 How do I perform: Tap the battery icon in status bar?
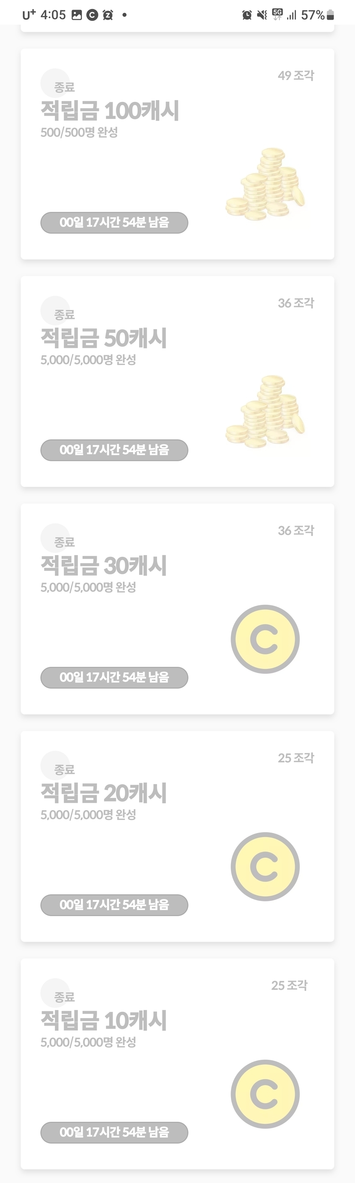(330, 15)
